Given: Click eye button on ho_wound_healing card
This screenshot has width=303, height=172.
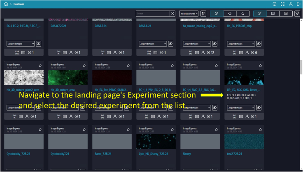Looking at the screenshot, I should [214, 44].
